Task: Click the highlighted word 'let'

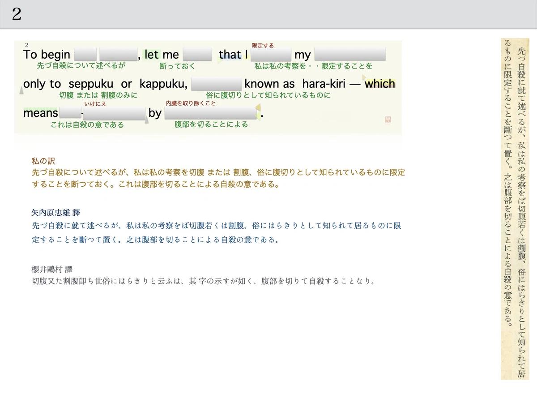Action: (152, 55)
